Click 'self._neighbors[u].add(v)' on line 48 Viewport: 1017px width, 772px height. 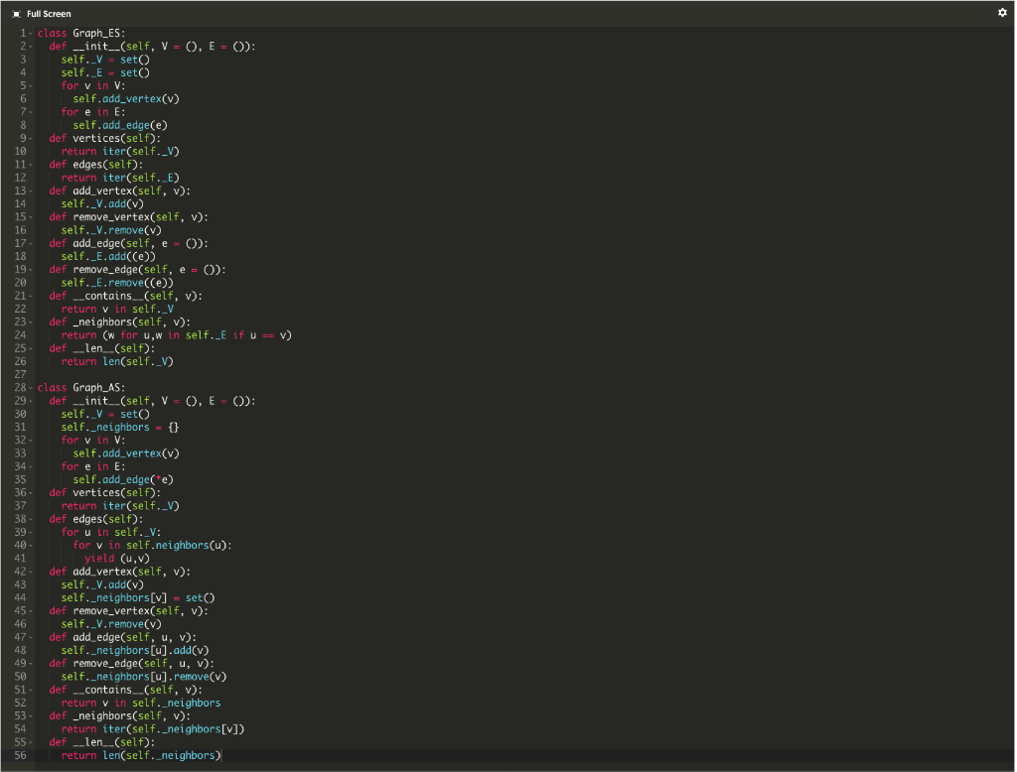click(x=135, y=651)
